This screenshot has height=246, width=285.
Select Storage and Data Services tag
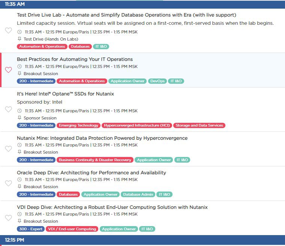tap(199, 125)
